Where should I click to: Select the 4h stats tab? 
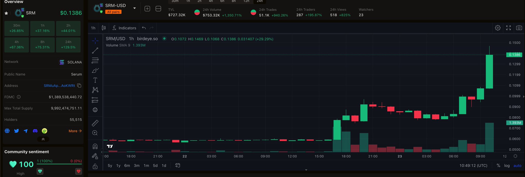tap(211, 1)
